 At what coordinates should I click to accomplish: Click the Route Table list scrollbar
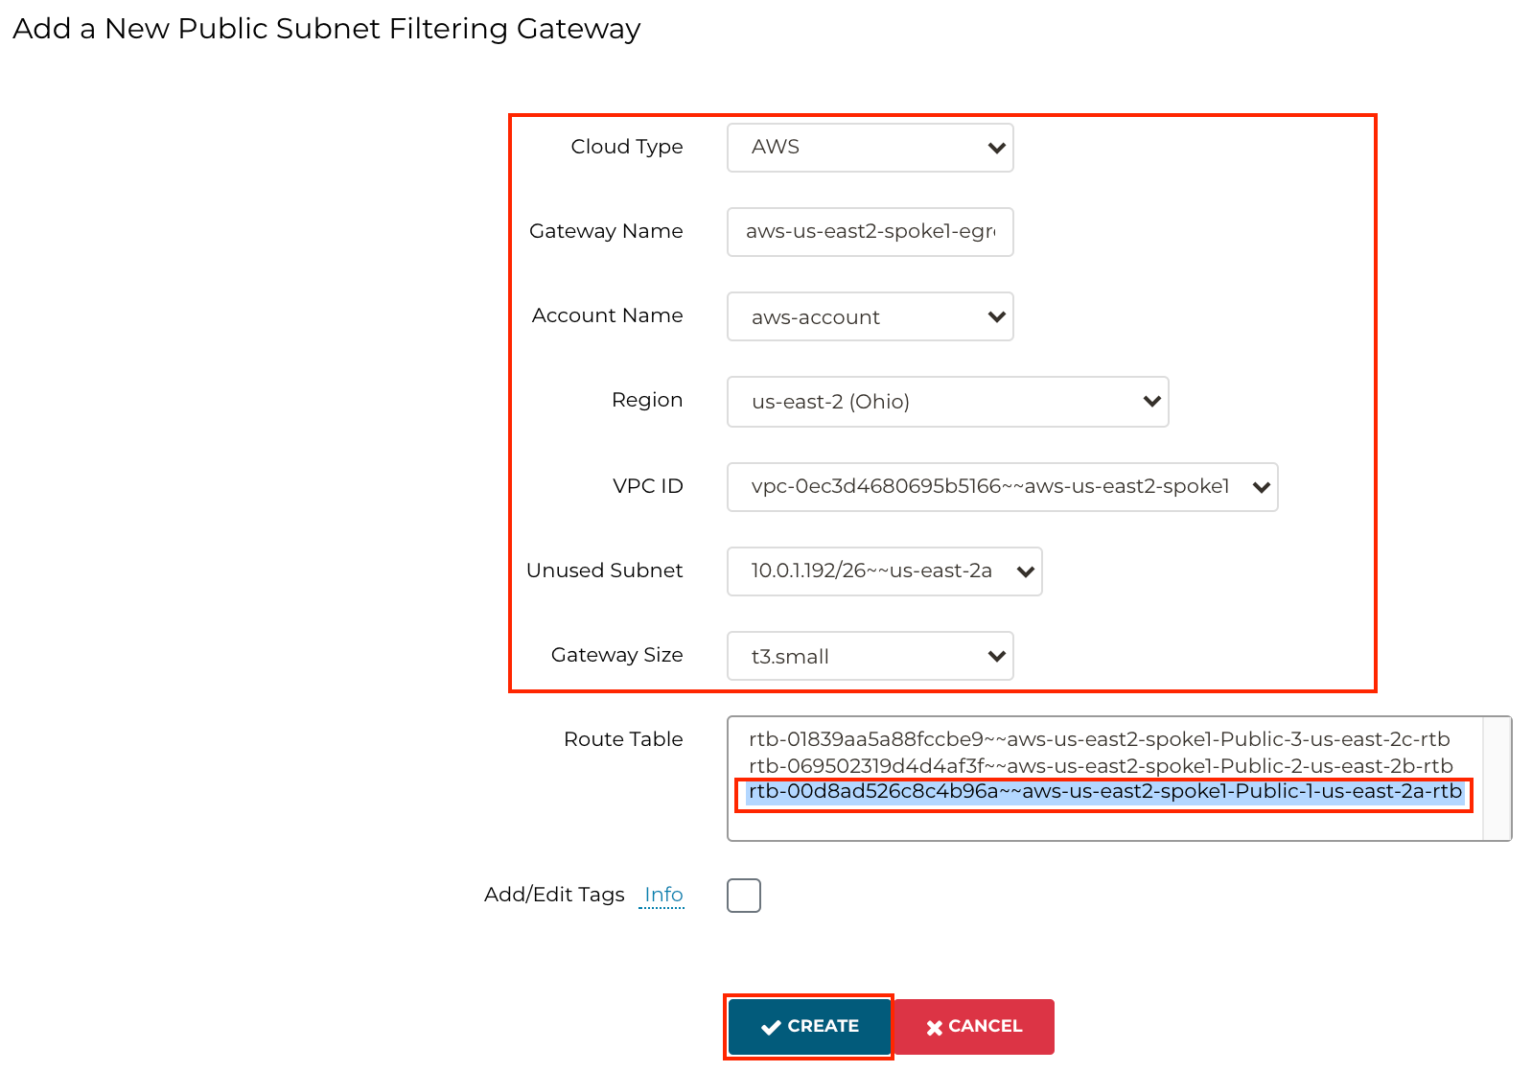click(x=1497, y=778)
